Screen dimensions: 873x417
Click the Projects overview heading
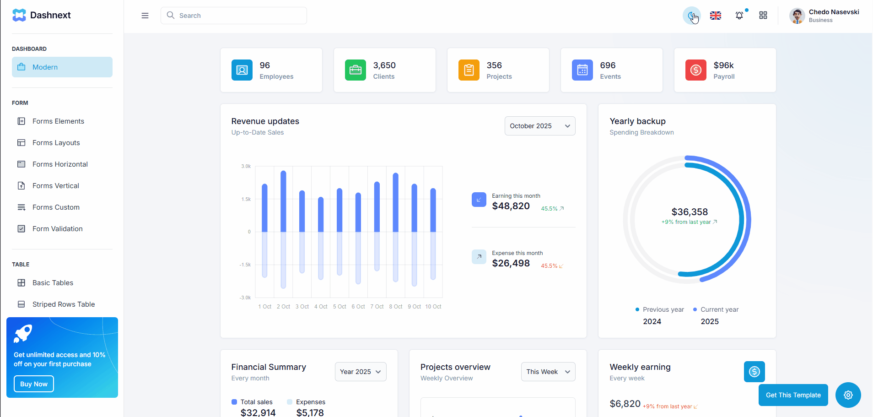pyautogui.click(x=455, y=367)
